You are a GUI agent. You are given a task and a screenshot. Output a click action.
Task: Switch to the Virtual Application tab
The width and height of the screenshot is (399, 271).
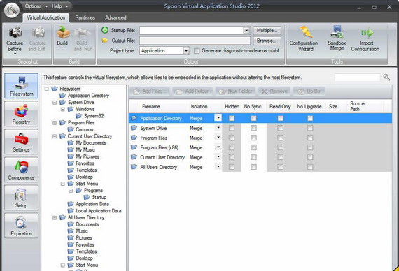(45, 17)
